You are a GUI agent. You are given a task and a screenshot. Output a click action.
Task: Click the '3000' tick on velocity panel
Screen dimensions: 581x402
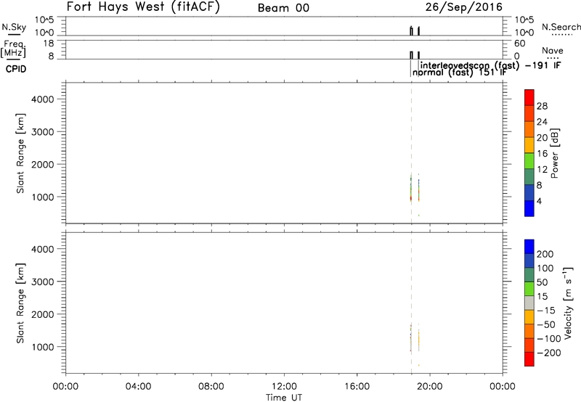(x=43, y=282)
